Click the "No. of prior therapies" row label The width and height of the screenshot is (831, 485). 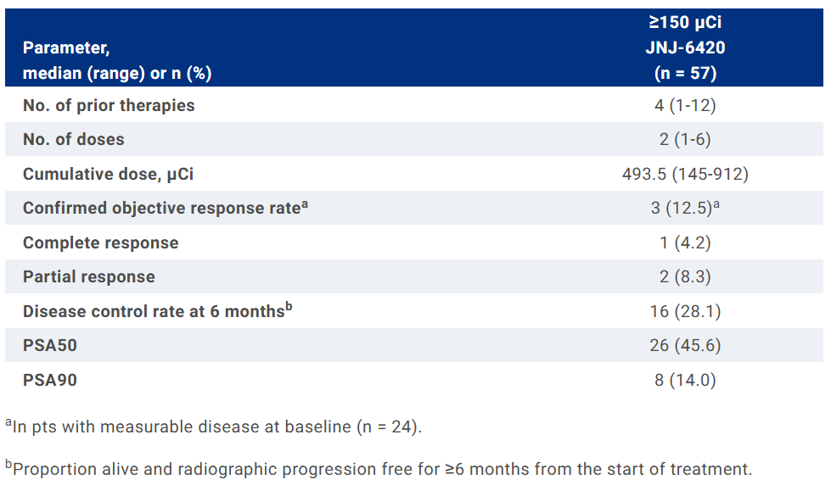click(x=109, y=106)
